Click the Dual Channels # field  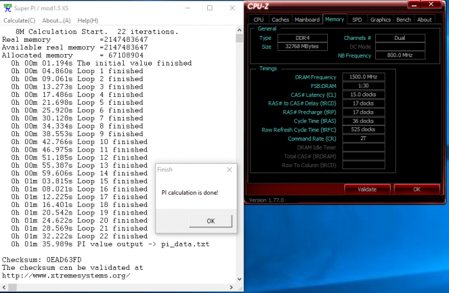point(400,38)
